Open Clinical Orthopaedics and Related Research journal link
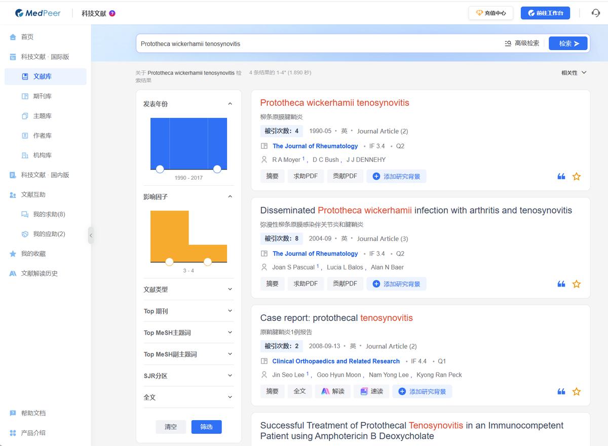608x446 pixels. pos(336,361)
